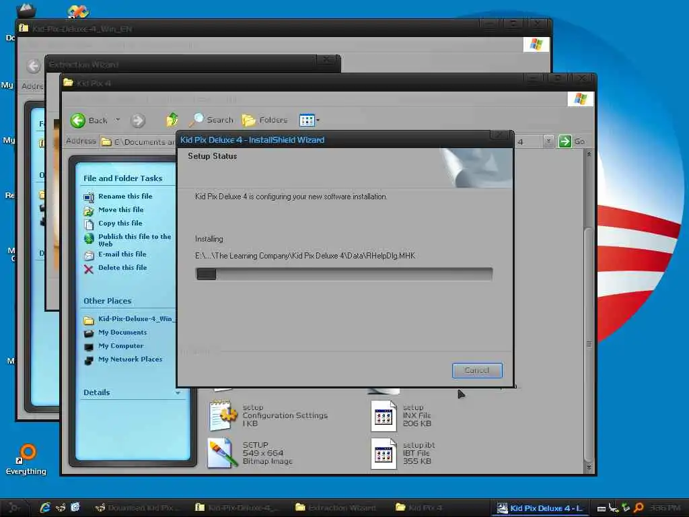689x517 pixels.
Task: Select the setup.ibt file icon
Action: coord(384,453)
